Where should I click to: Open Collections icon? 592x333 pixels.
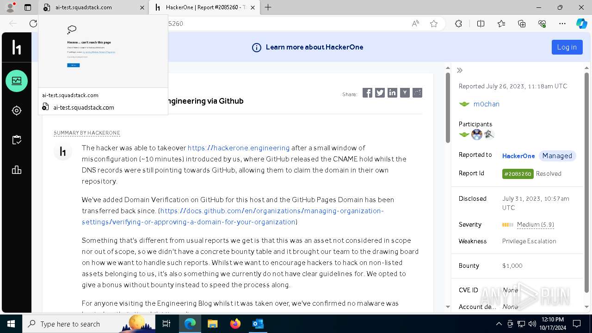click(522, 24)
